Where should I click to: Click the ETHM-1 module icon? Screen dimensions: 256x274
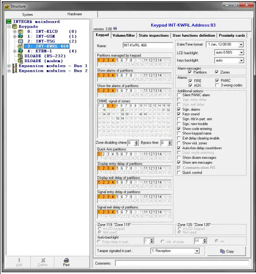(x=21, y=51)
